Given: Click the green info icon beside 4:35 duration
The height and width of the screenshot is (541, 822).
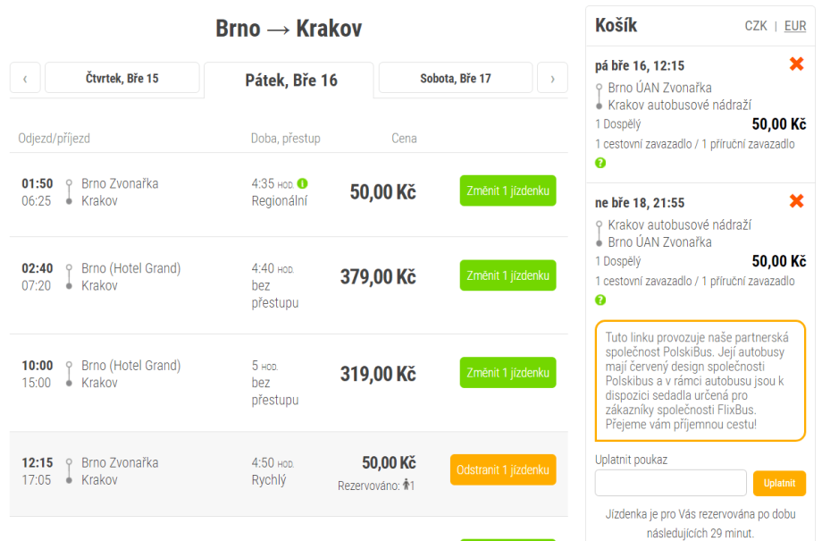Looking at the screenshot, I should (302, 183).
